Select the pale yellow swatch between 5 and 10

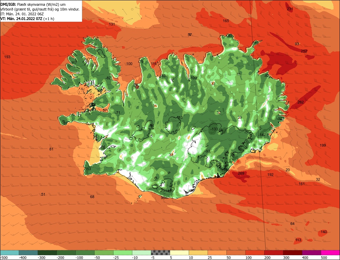[179, 253]
